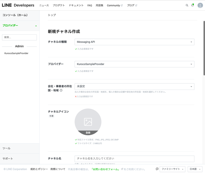Open the サポート sidebar item
This screenshot has width=205, height=173.
click(19, 159)
